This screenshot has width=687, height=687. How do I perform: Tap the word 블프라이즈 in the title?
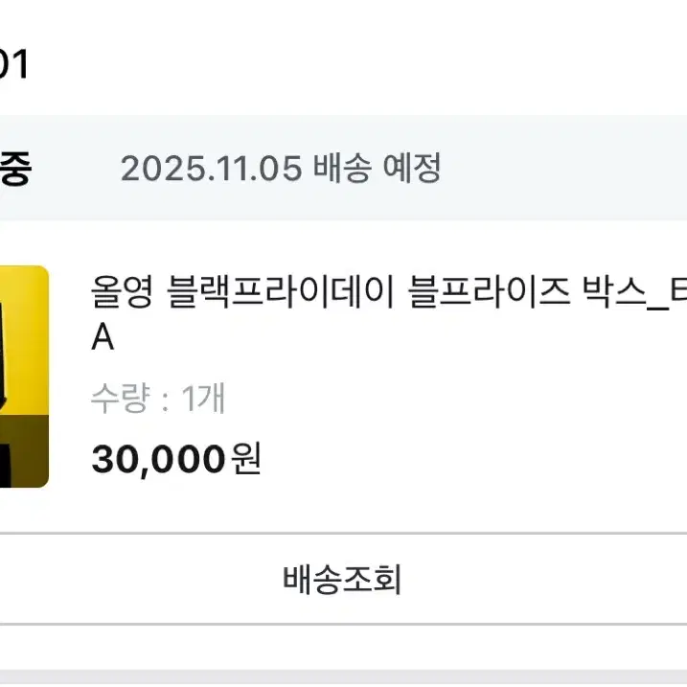click(489, 291)
